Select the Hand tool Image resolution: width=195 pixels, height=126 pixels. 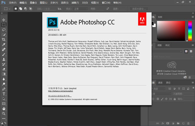pyautogui.click(x=4, y=109)
